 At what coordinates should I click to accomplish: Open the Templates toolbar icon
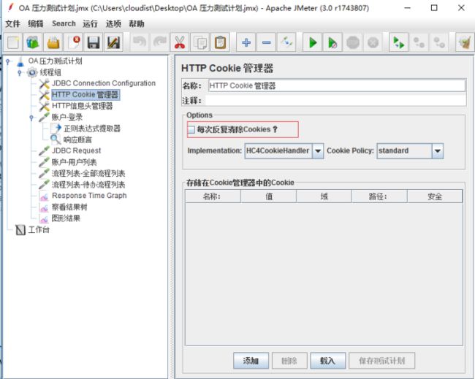pyautogui.click(x=33, y=42)
